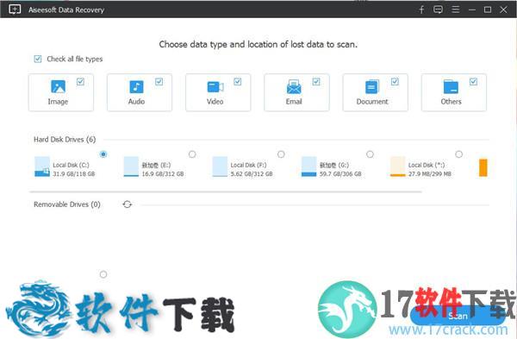Click the Removable Drives (0) heading
This screenshot has width=517, height=339.
(67, 204)
